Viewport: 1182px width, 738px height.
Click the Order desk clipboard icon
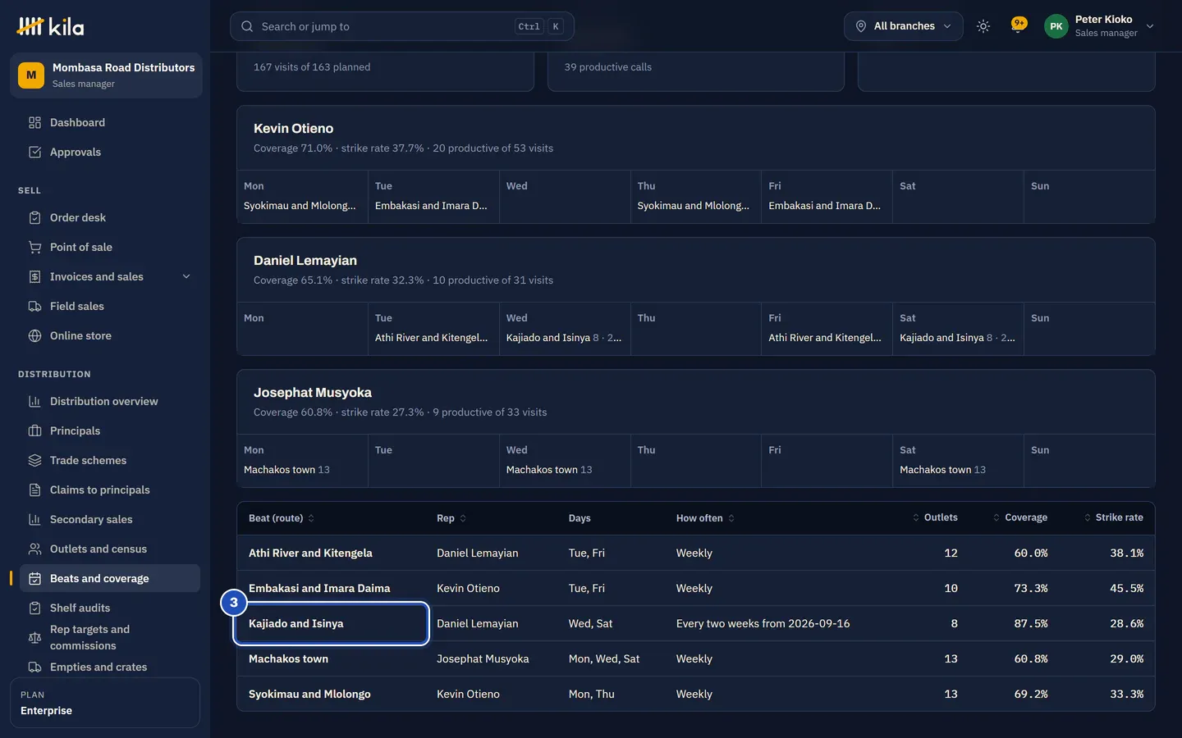(x=34, y=217)
